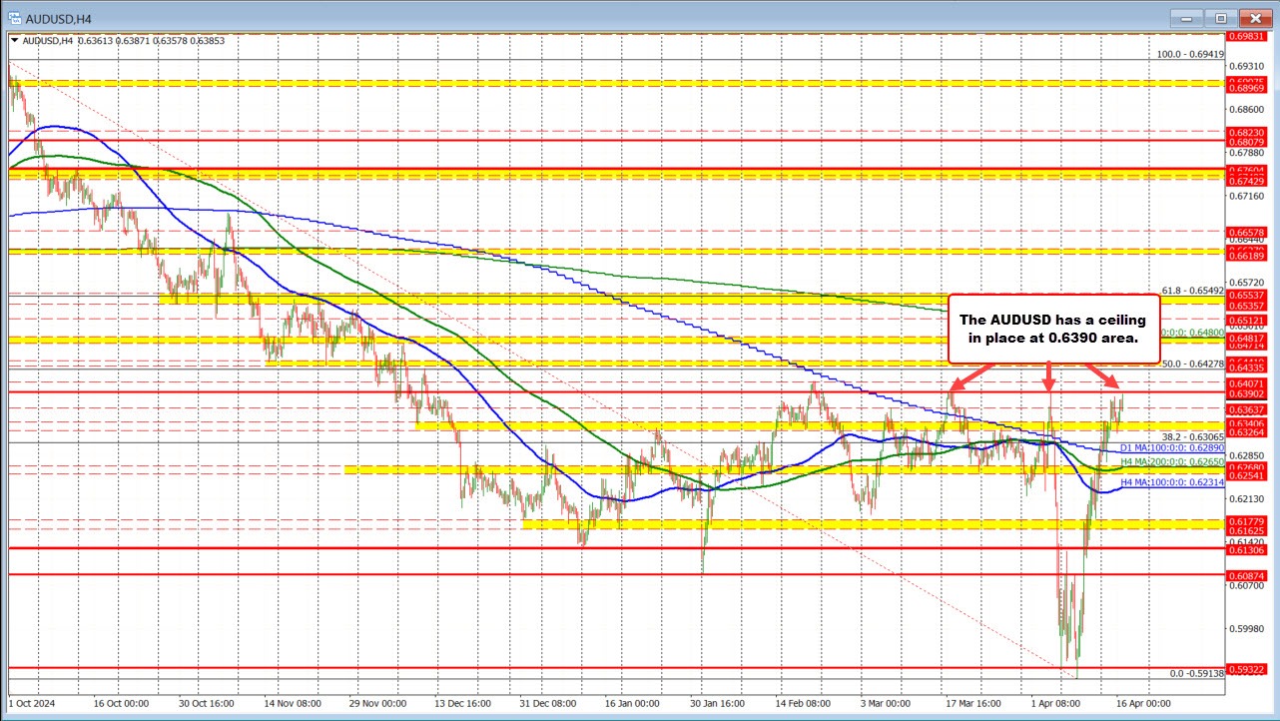Click the OHLC values 0.63613 0.63871 0.63578 0.63853

tap(151, 41)
